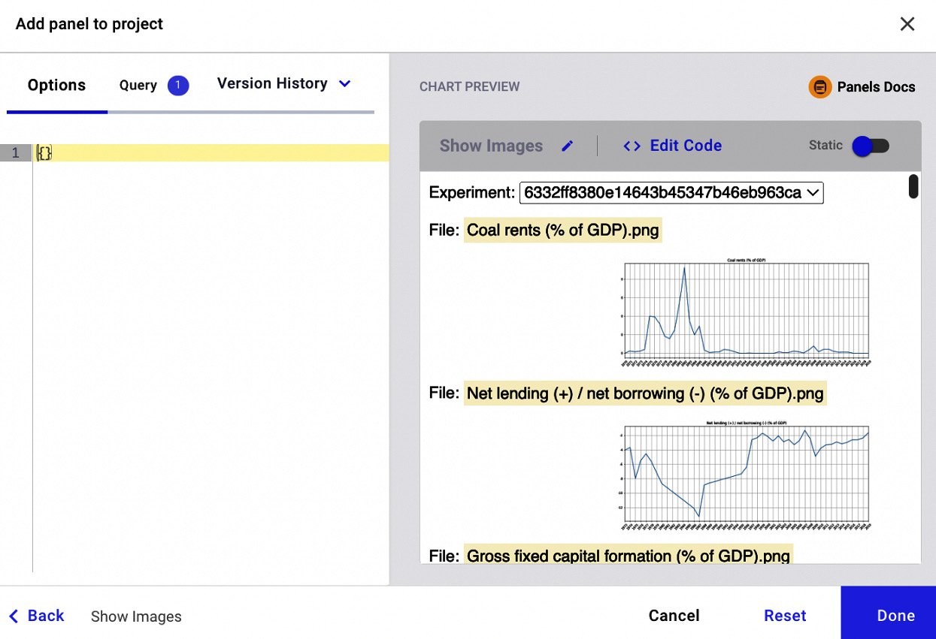Click the CHART PREVIEW heading
936x639 pixels.
(x=469, y=87)
